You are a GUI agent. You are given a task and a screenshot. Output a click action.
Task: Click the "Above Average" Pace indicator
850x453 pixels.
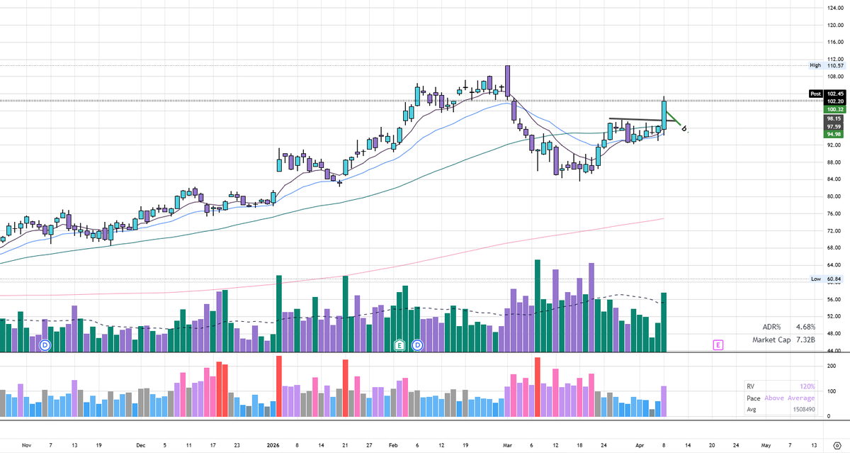pyautogui.click(x=788, y=398)
